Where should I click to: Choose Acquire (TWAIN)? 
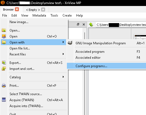[x=34, y=100]
